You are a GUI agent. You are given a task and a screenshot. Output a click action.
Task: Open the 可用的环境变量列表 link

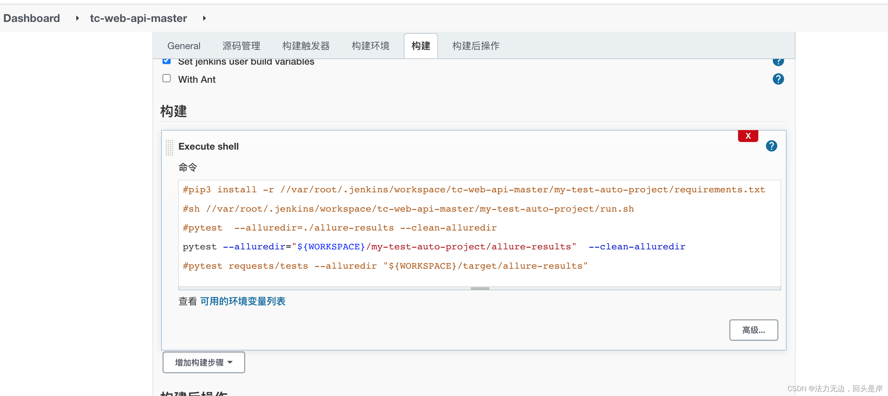pos(243,301)
